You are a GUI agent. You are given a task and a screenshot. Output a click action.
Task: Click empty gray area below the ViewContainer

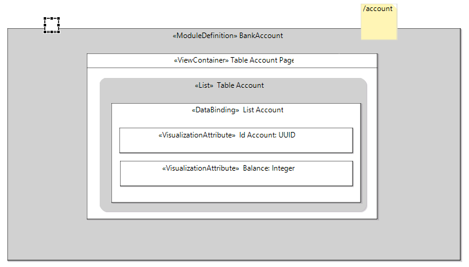232,239
